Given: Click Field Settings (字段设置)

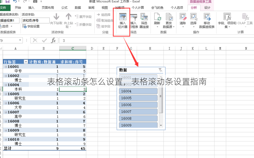Looking at the screenshot, I should click(x=31, y=26).
